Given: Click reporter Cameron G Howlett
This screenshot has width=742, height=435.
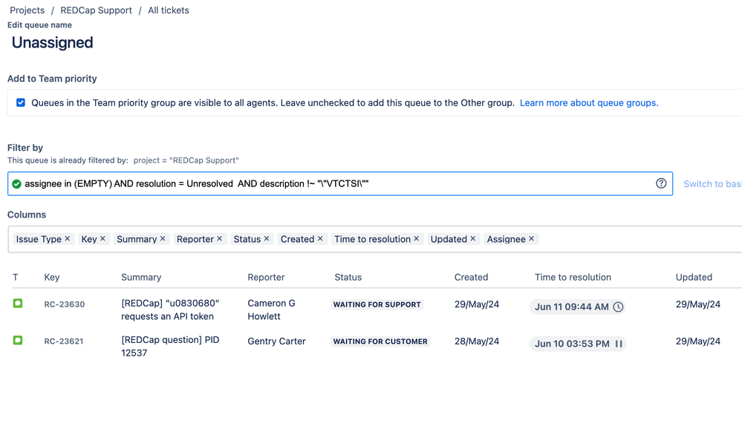Looking at the screenshot, I should (x=271, y=310).
